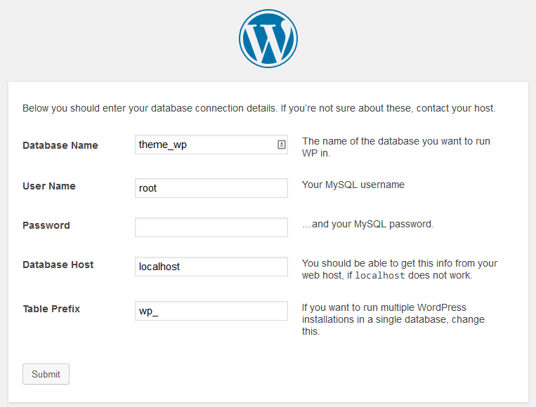
Task: Click the WordPress logo
Action: pyautogui.click(x=268, y=39)
